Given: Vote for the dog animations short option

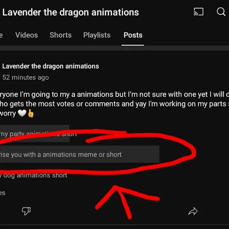Looking at the screenshot, I should 34,175.
